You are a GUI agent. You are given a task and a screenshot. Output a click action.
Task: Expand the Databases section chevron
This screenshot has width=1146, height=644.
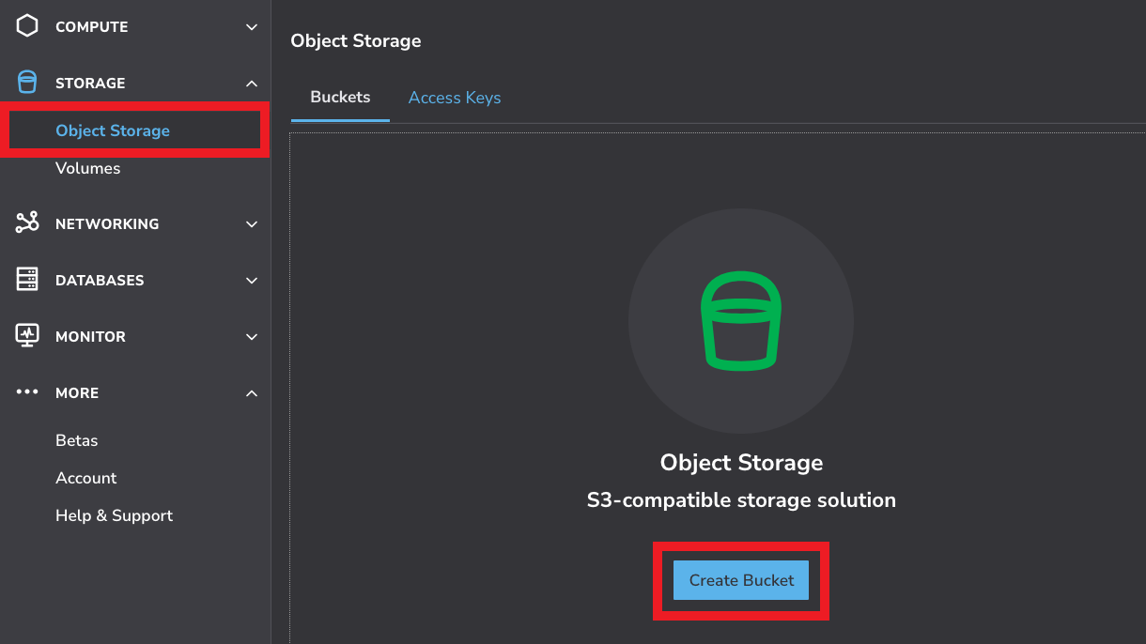(x=252, y=281)
